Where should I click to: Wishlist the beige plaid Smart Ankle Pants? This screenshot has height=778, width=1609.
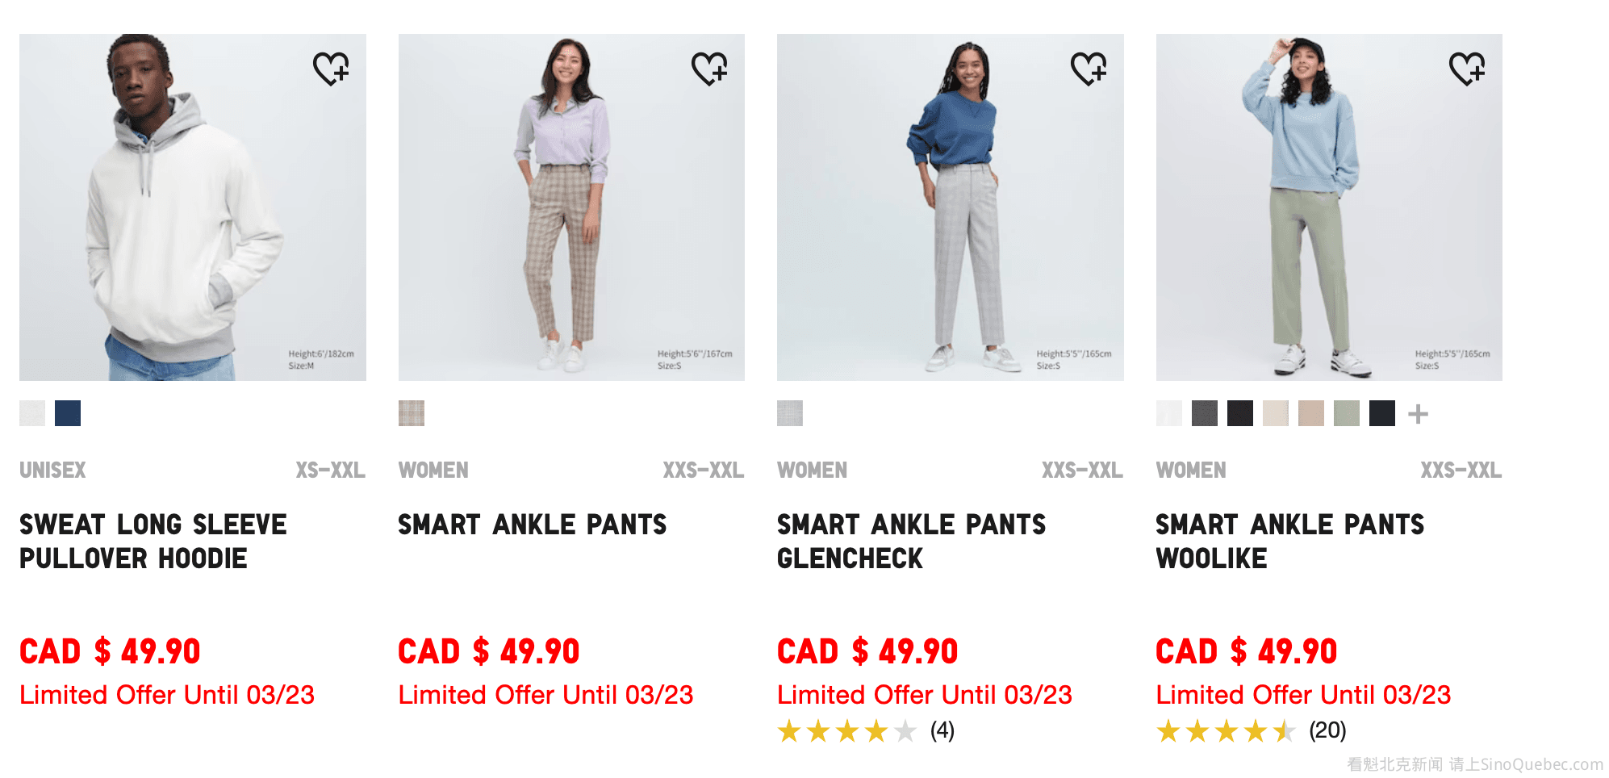(x=709, y=69)
